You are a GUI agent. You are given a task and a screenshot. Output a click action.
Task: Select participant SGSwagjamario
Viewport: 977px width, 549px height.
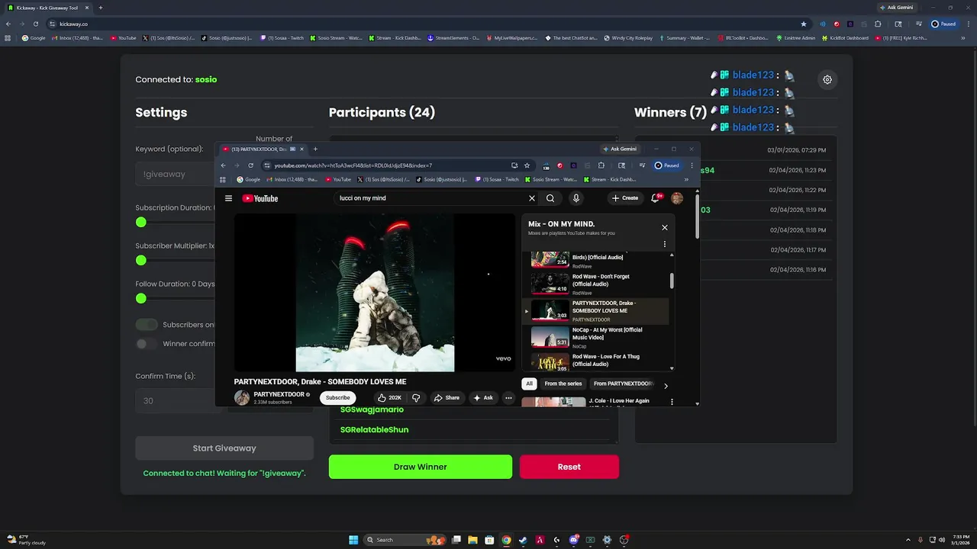[372, 409]
